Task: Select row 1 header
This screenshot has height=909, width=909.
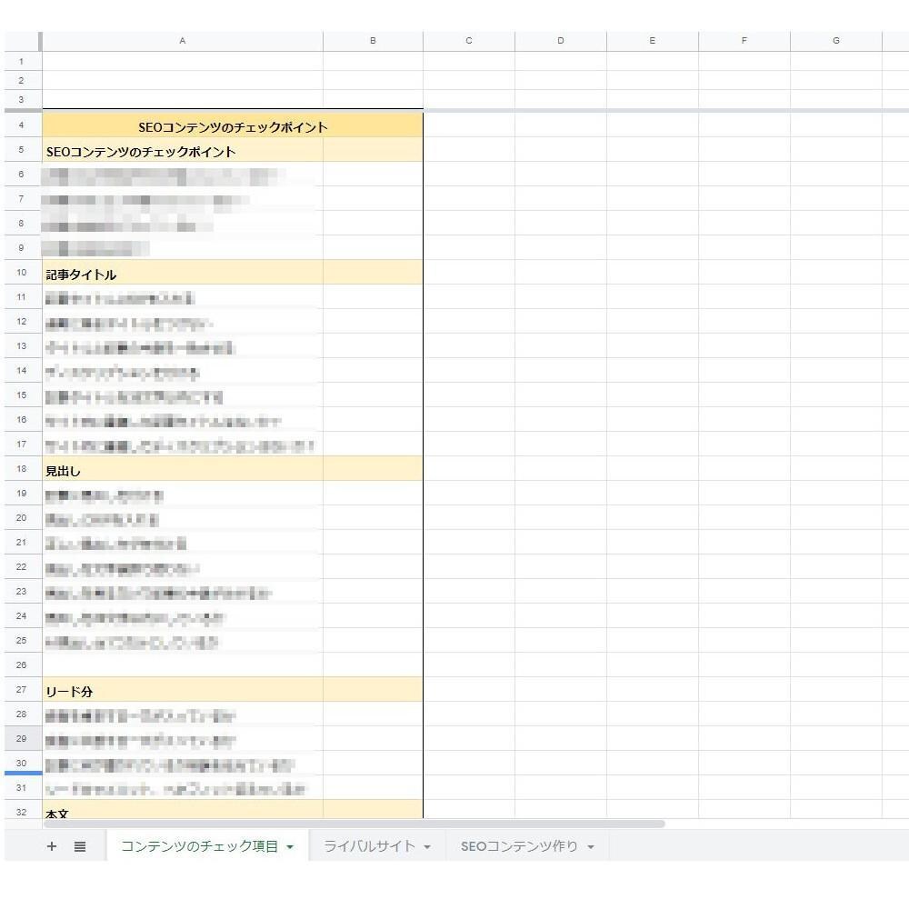Action: 22,62
